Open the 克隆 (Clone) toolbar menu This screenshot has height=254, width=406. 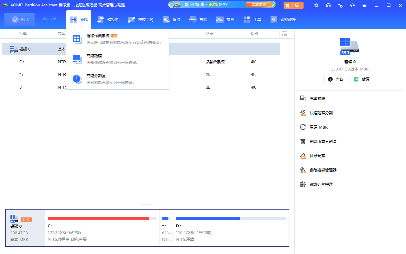(x=79, y=20)
